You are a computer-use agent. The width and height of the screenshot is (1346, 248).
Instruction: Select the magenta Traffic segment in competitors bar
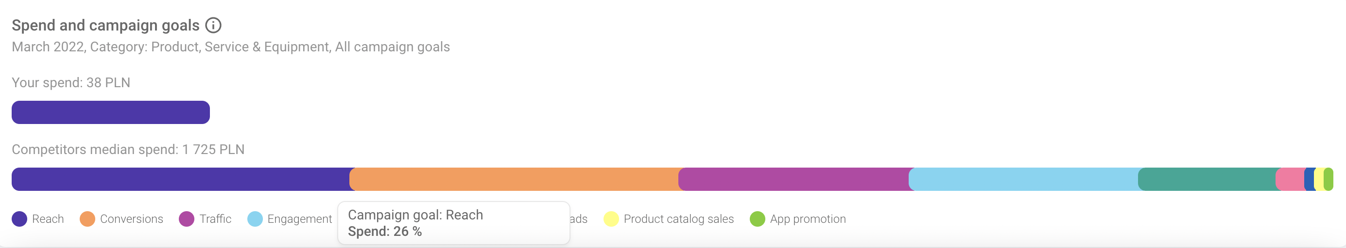pos(794,179)
